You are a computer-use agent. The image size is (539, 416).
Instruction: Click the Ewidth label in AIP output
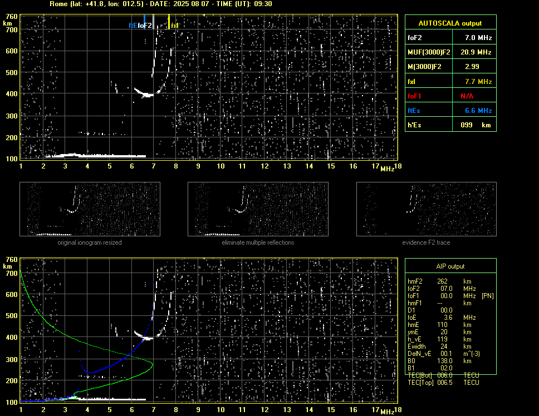click(416, 346)
